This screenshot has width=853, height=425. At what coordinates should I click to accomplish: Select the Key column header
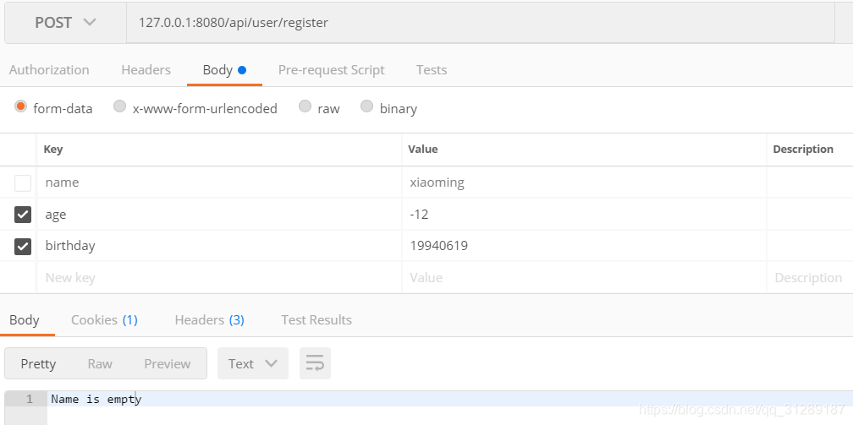click(52, 150)
